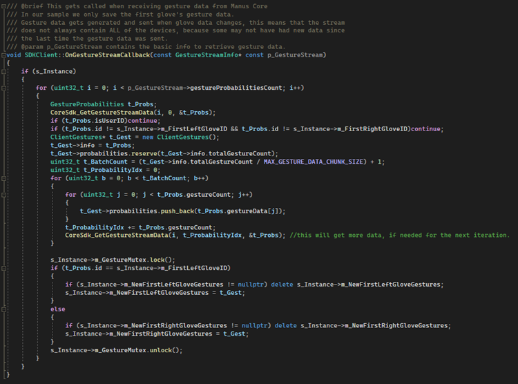Click t_ProbabilityIdx in its declaration line

(113, 170)
